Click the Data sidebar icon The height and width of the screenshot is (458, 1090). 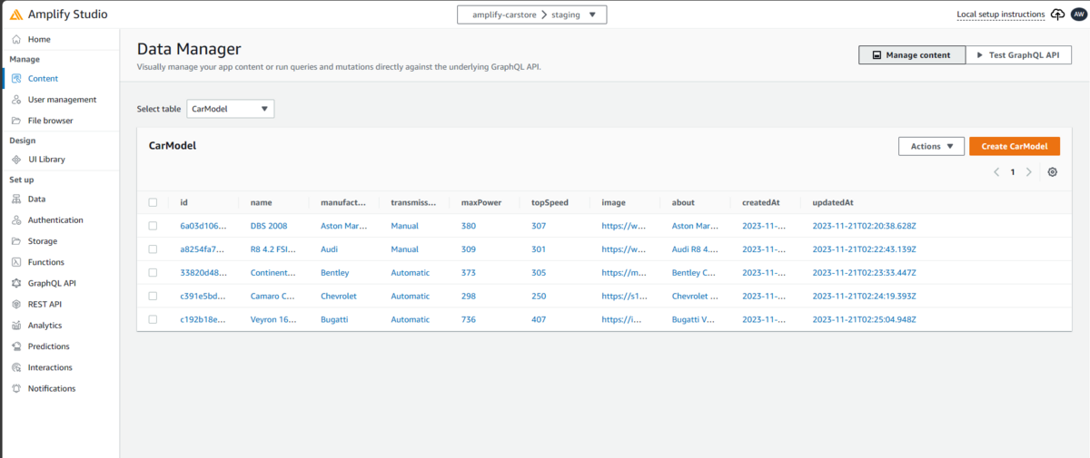point(17,199)
